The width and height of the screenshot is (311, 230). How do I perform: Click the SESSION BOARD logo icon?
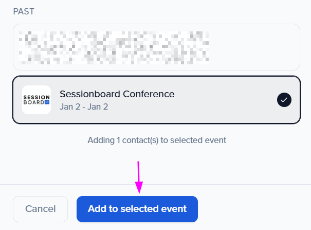pos(36,100)
